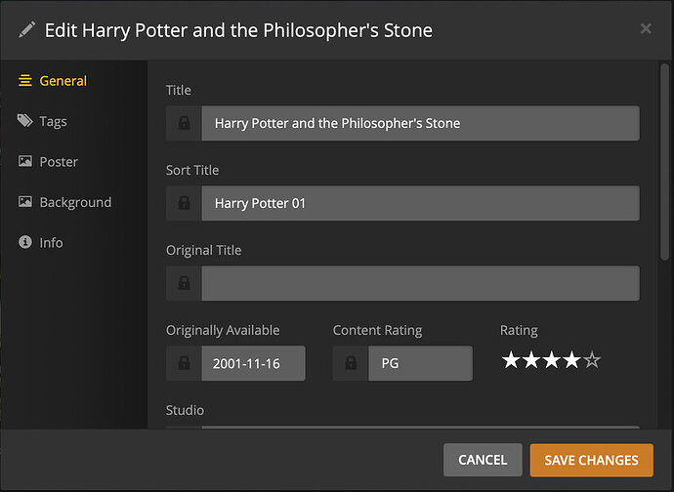Image resolution: width=674 pixels, height=492 pixels.
Task: Lock the Original Title field
Action: [184, 284]
